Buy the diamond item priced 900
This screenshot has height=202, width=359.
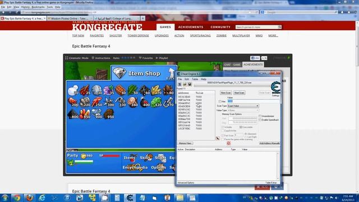click(97, 114)
